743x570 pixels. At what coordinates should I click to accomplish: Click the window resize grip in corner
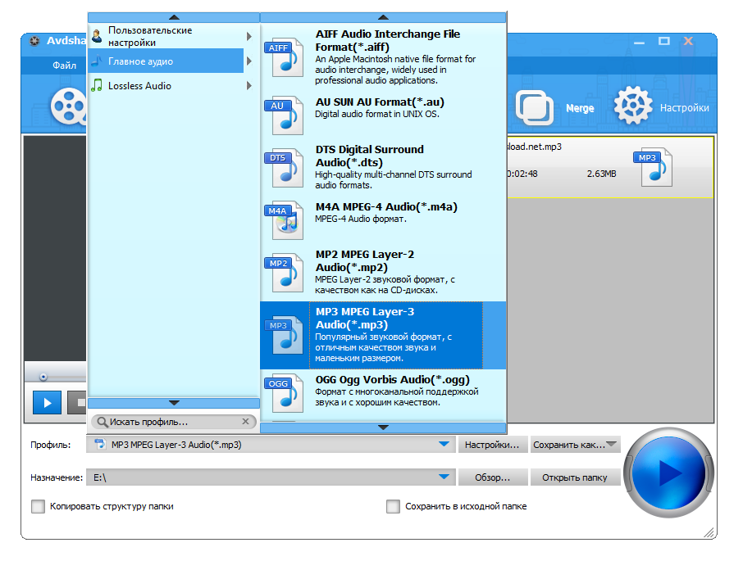[709, 532]
